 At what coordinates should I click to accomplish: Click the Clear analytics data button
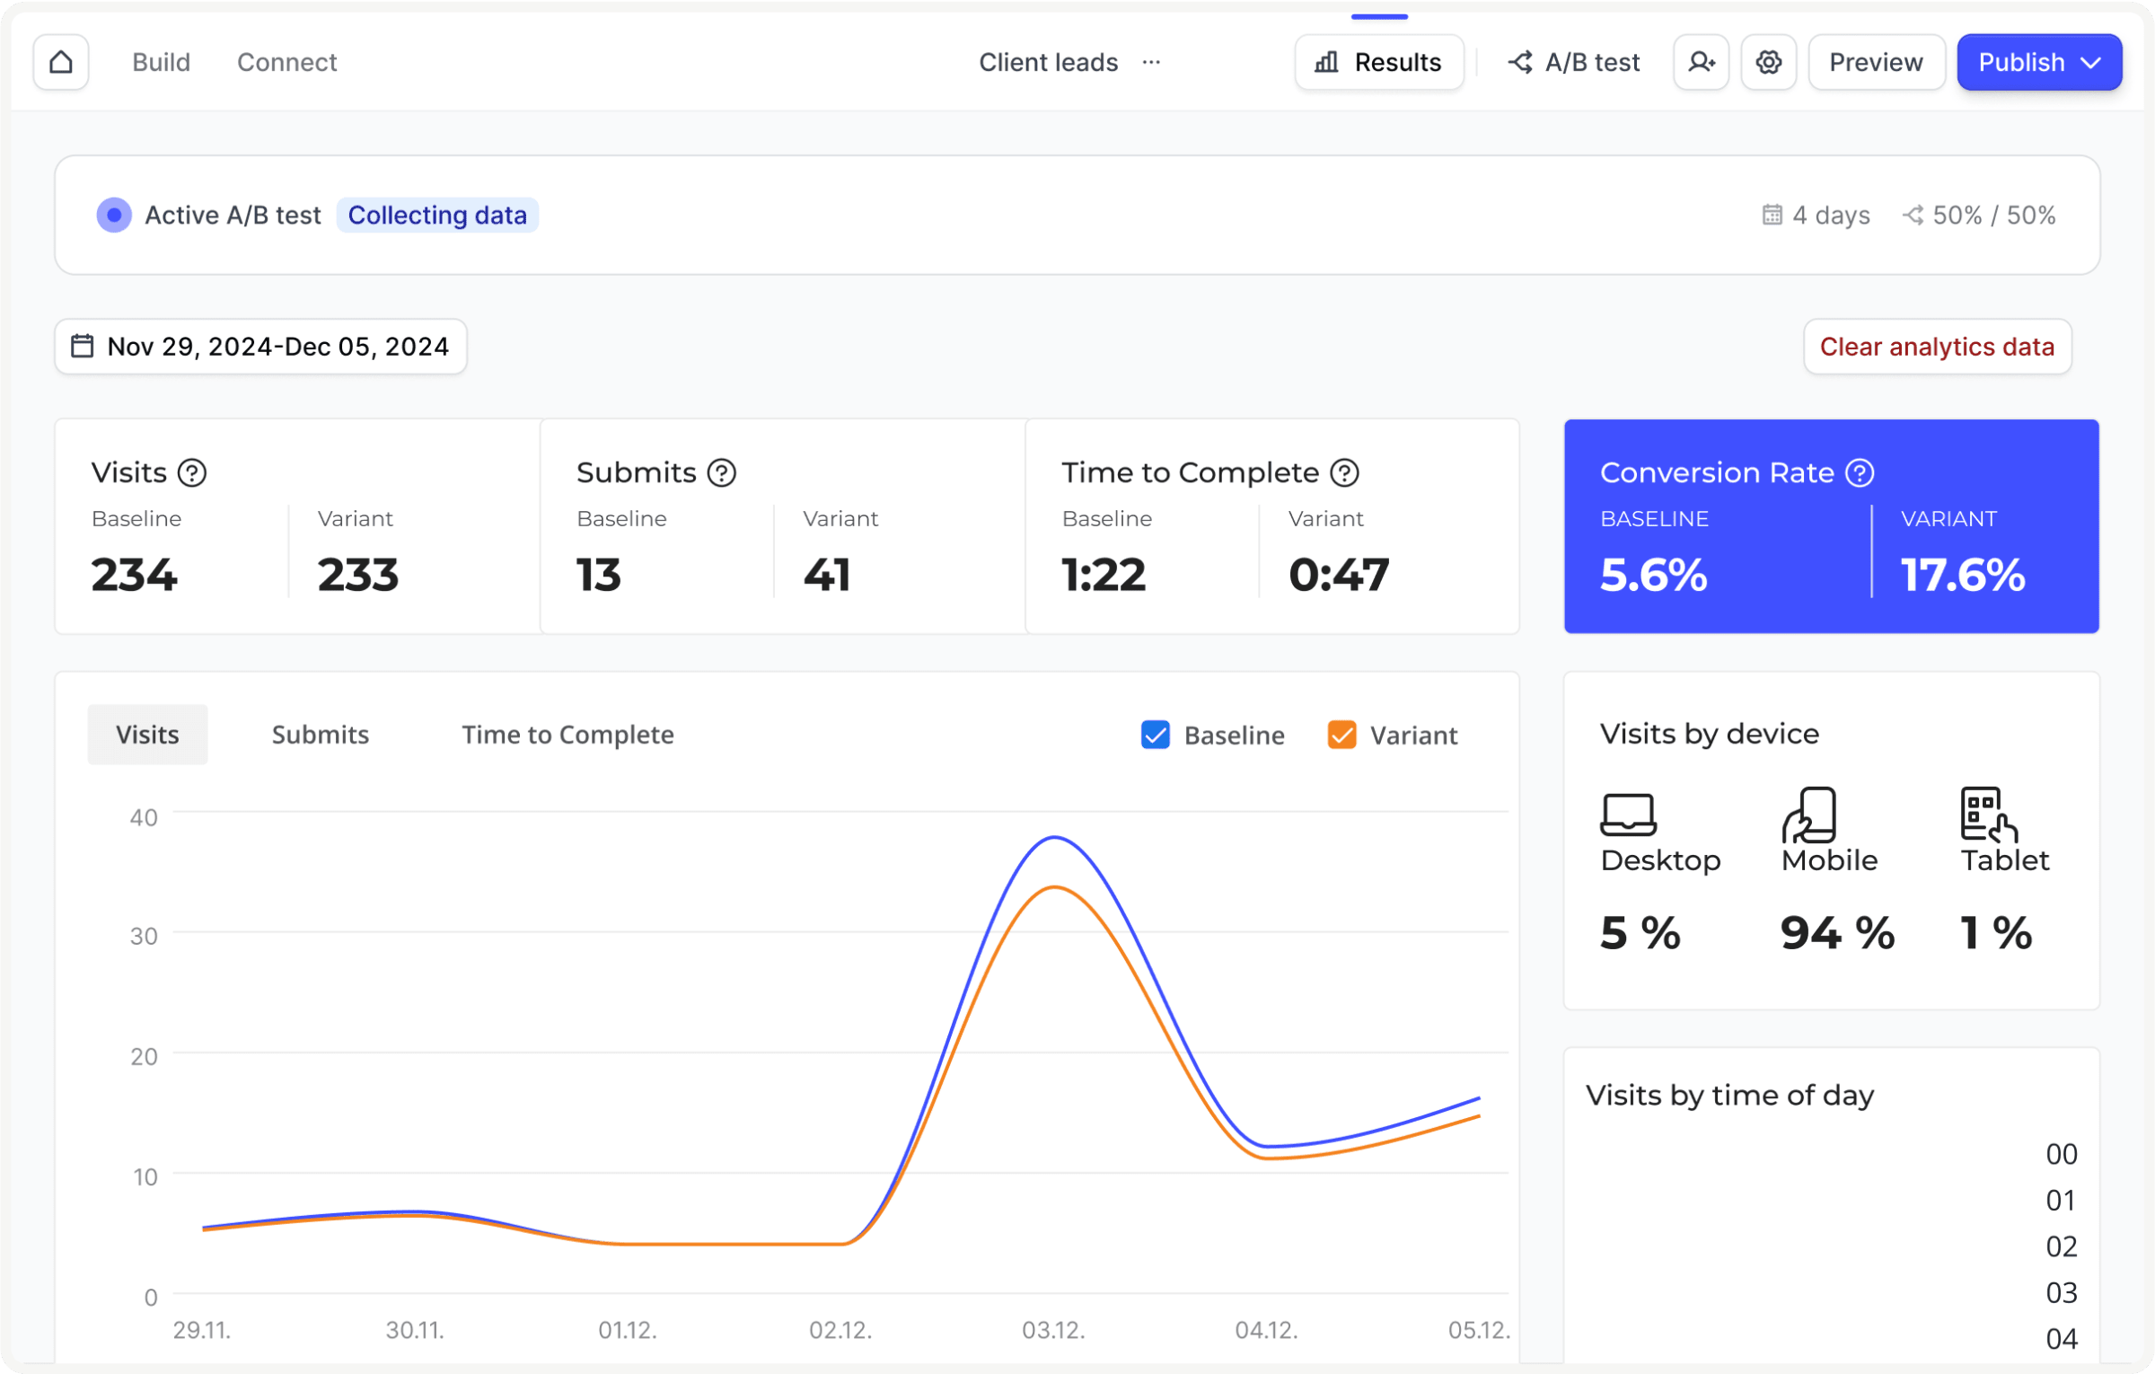[x=1937, y=347]
